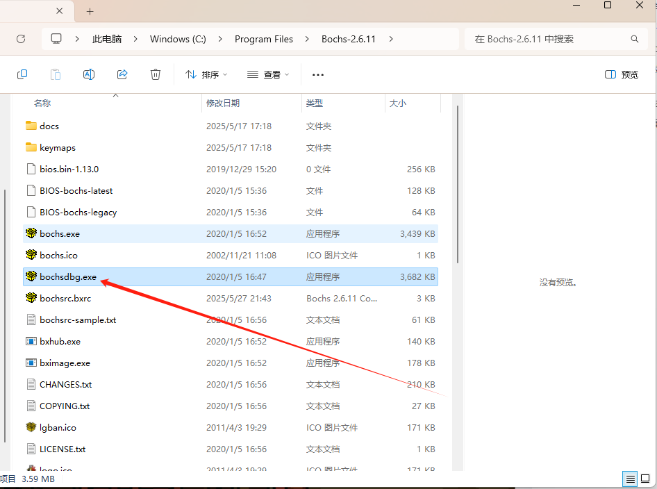Click the bximage.exe application icon
Screen dimensions: 657x489
[31, 363]
